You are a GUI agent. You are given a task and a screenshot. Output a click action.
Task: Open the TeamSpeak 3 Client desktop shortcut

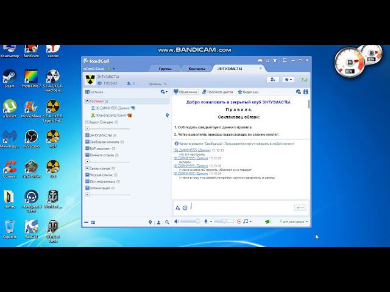pyautogui.click(x=31, y=201)
